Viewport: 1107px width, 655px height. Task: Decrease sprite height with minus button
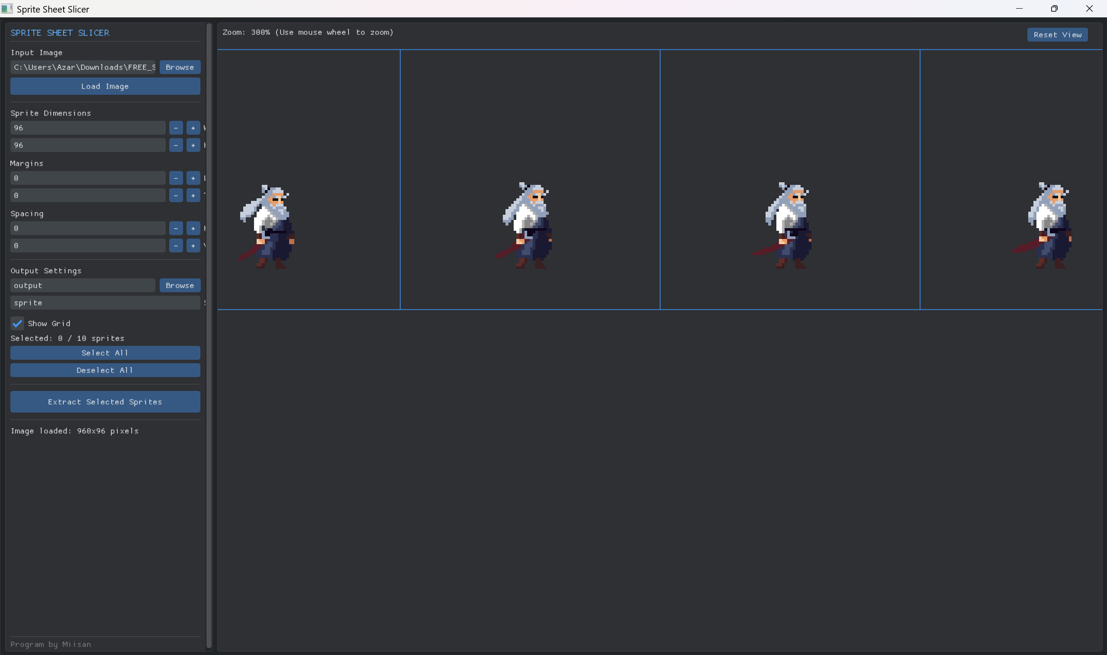(x=176, y=145)
